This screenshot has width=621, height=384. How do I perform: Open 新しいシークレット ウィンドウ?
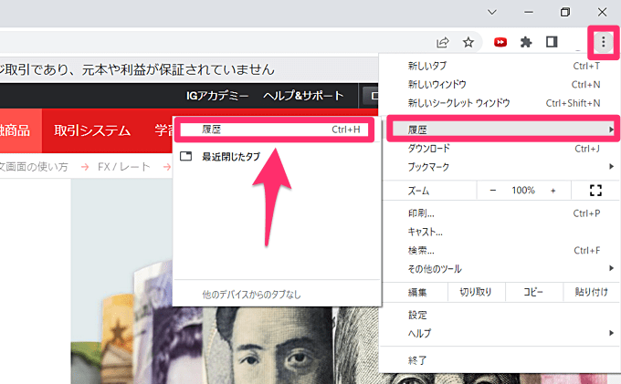(458, 103)
